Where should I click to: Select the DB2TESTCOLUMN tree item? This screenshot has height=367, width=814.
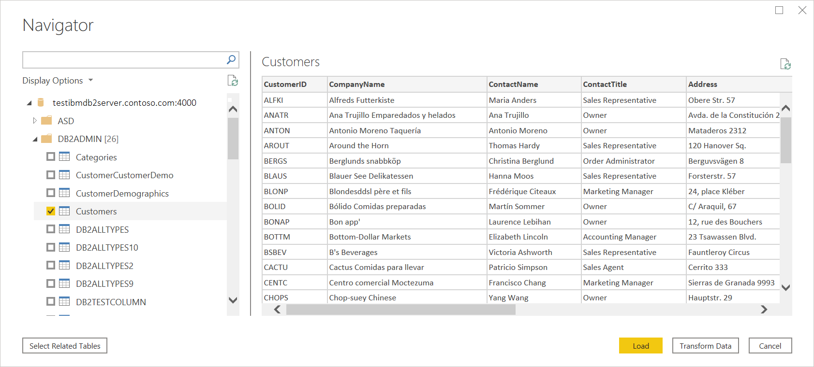tap(111, 302)
